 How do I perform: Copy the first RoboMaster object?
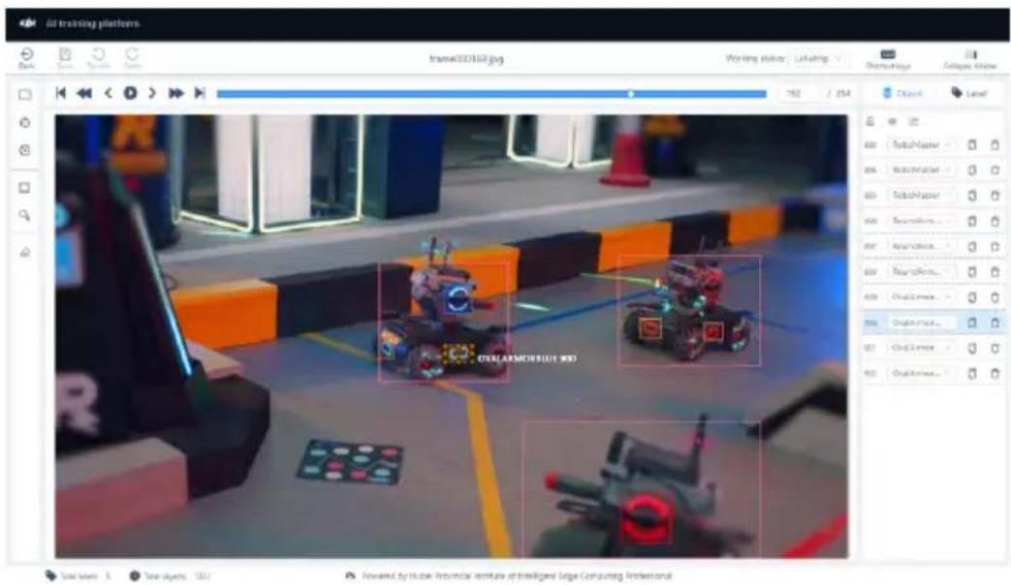(x=972, y=145)
